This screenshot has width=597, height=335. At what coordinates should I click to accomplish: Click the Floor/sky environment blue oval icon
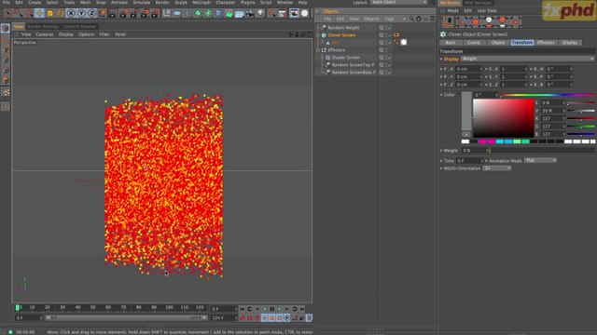(x=177, y=13)
